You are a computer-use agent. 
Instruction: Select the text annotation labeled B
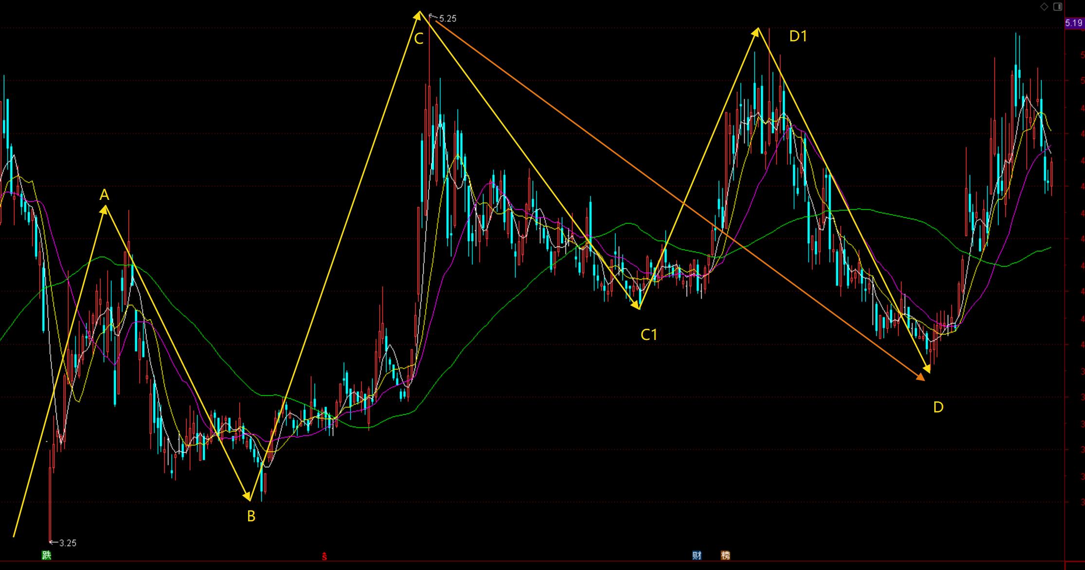[x=251, y=516]
